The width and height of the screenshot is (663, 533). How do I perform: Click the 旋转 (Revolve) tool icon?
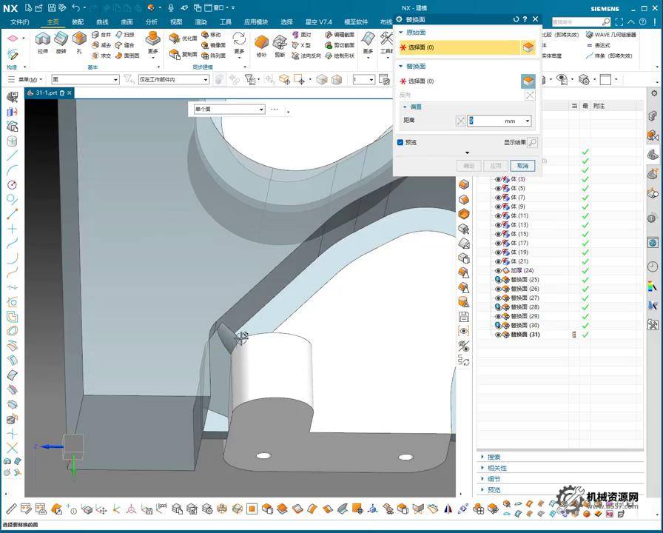(61, 40)
